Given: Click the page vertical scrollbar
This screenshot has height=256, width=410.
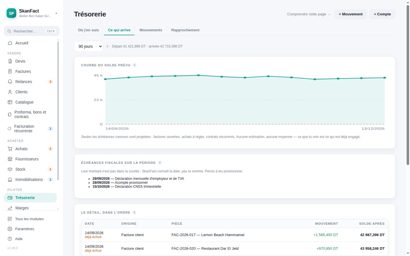Looking at the screenshot, I should point(408,85).
